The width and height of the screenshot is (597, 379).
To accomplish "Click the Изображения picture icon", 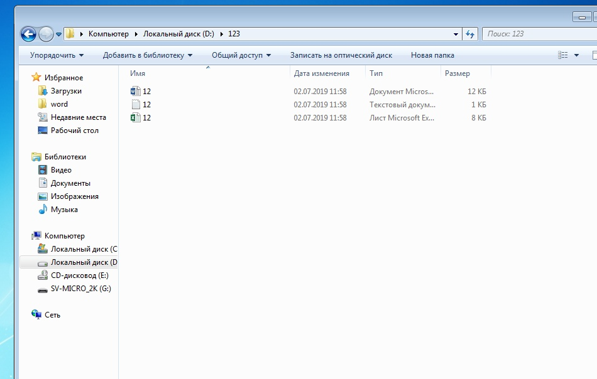I will (43, 196).
